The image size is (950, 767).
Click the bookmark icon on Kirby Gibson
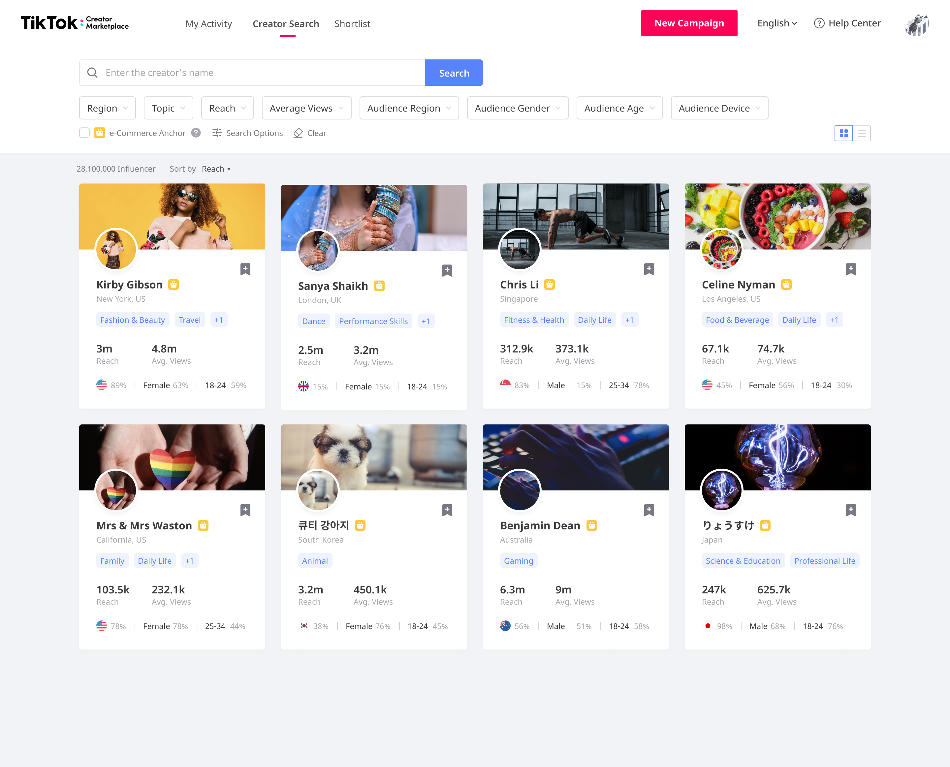coord(245,269)
